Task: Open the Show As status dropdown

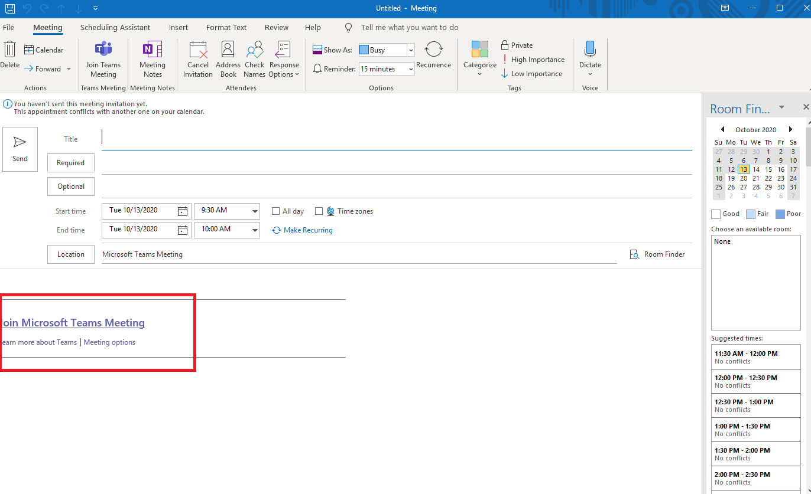Action: (411, 50)
